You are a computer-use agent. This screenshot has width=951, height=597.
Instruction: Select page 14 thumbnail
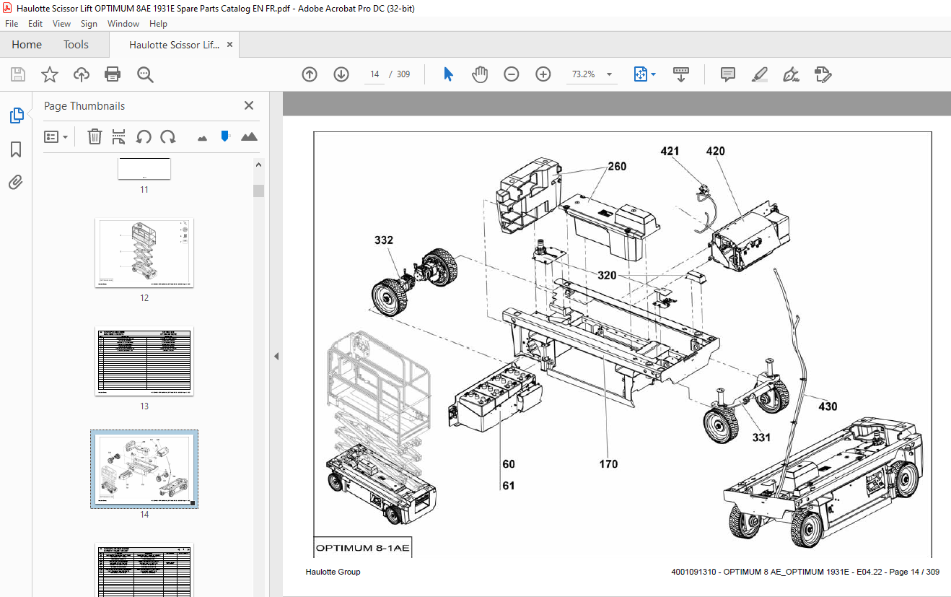pos(144,469)
